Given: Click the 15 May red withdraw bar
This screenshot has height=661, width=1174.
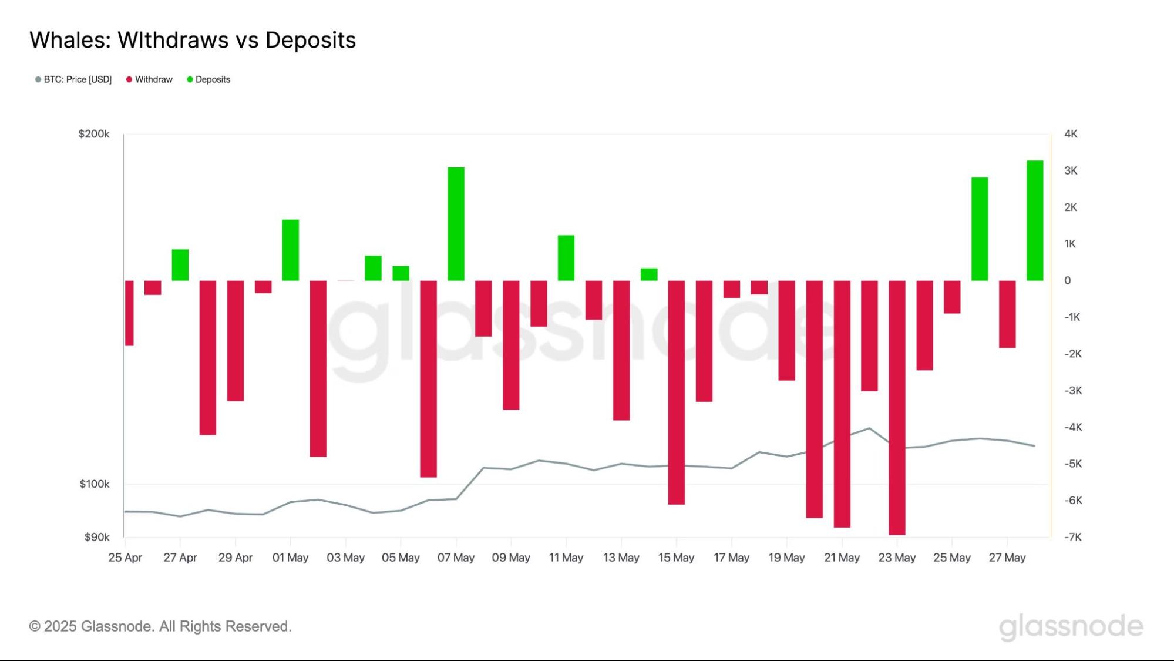Looking at the screenshot, I should click(676, 392).
